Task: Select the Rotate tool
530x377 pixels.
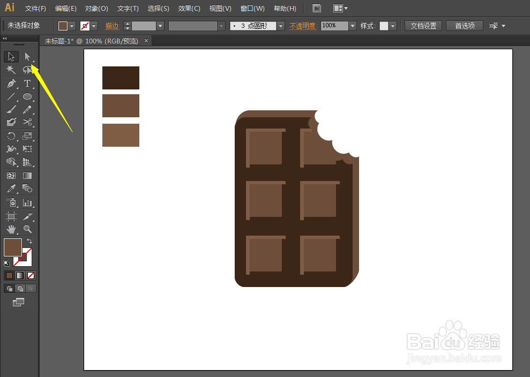Action: (x=11, y=136)
